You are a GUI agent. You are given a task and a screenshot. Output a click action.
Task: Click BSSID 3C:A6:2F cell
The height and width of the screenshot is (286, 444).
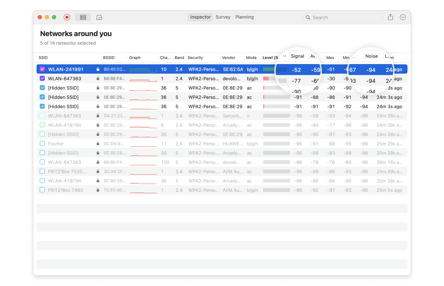pos(115,172)
